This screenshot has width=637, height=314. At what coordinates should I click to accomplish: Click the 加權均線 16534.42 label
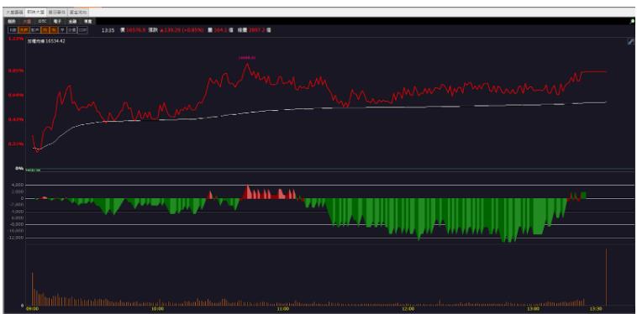pyautogui.click(x=46, y=41)
